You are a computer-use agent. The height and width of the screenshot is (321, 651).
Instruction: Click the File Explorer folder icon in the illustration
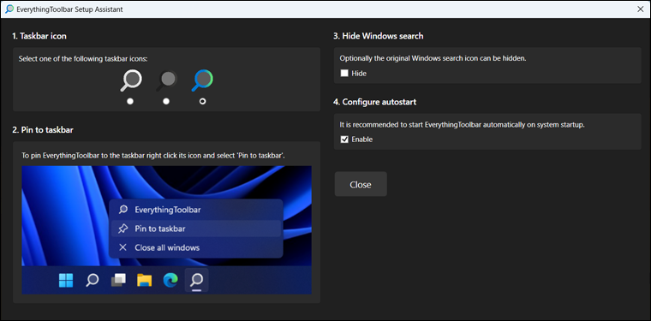145,281
